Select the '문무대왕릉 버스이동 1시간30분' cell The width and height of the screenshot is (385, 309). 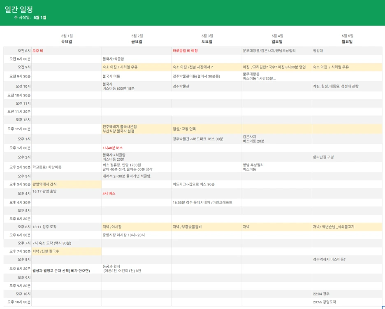tap(277, 76)
